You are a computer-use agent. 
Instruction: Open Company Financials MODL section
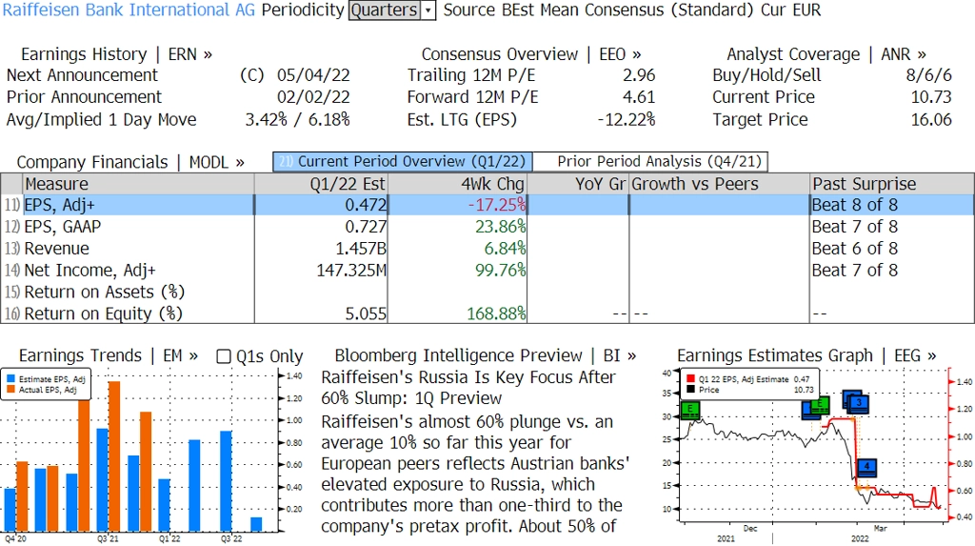pyautogui.click(x=130, y=163)
